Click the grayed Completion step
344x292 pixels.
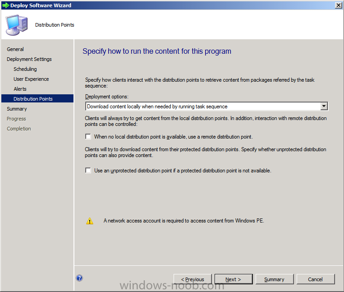point(18,129)
